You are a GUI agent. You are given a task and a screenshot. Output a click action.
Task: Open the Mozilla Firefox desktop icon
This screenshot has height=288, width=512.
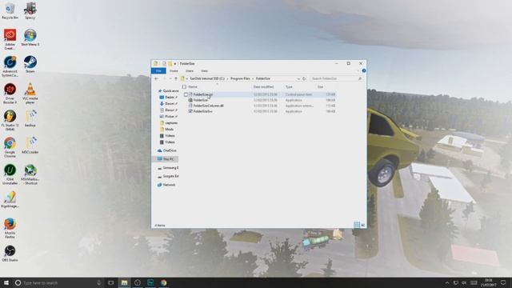coord(10,229)
